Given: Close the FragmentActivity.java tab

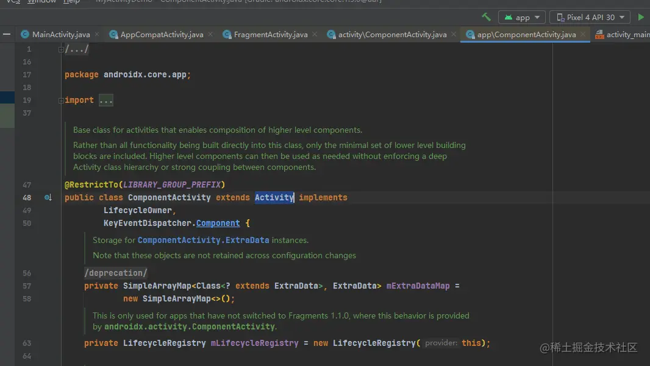Looking at the screenshot, I should 315,34.
